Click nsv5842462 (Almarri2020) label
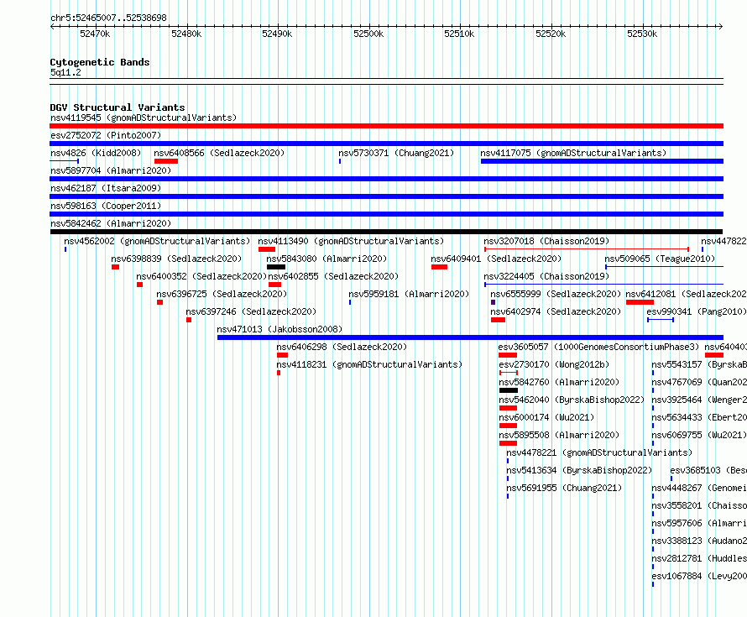 pos(111,223)
